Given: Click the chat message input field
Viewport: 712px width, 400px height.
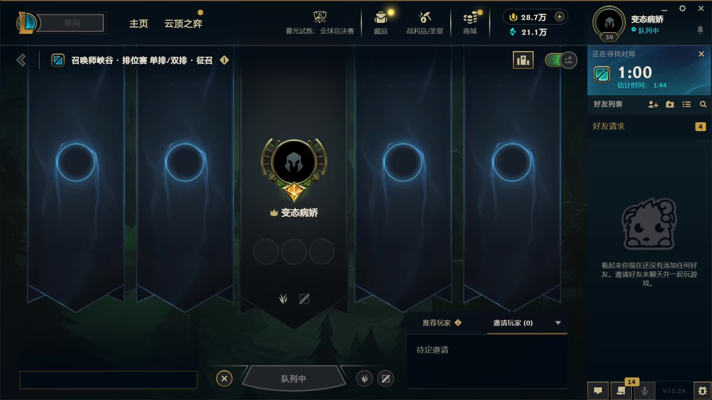Looking at the screenshot, I should tap(108, 380).
